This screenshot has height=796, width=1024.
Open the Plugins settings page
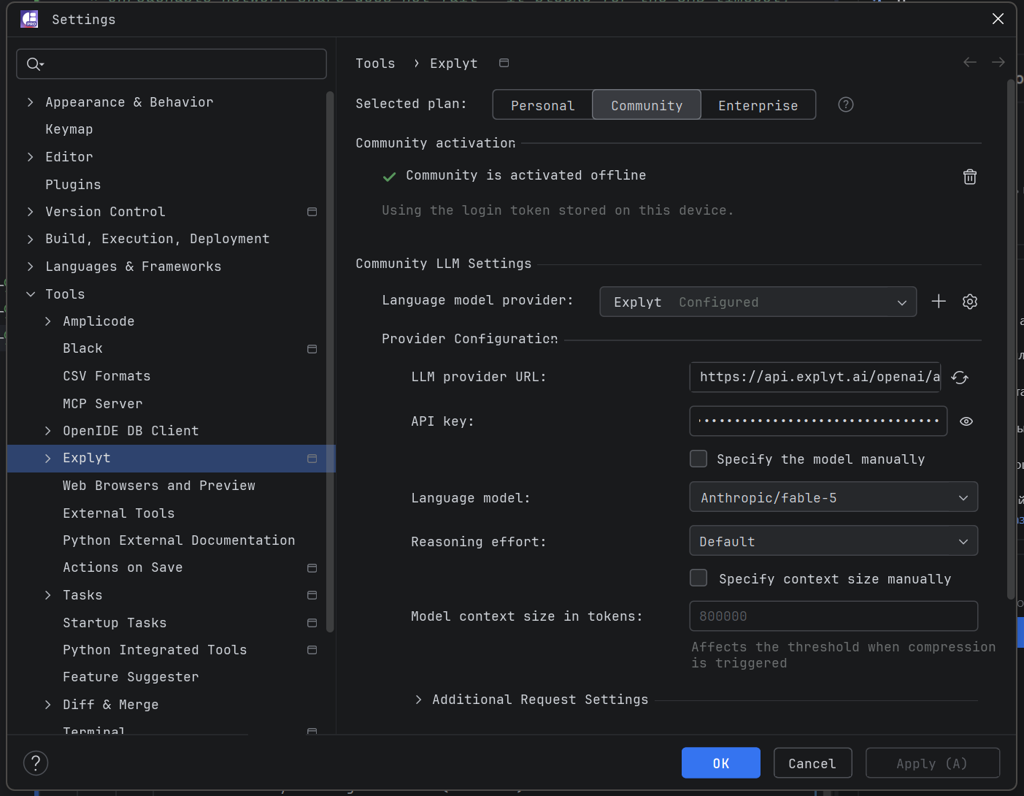(73, 185)
